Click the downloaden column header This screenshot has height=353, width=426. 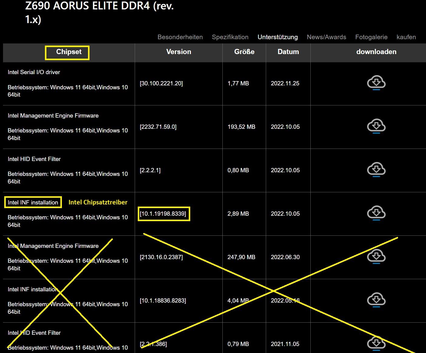tap(376, 52)
